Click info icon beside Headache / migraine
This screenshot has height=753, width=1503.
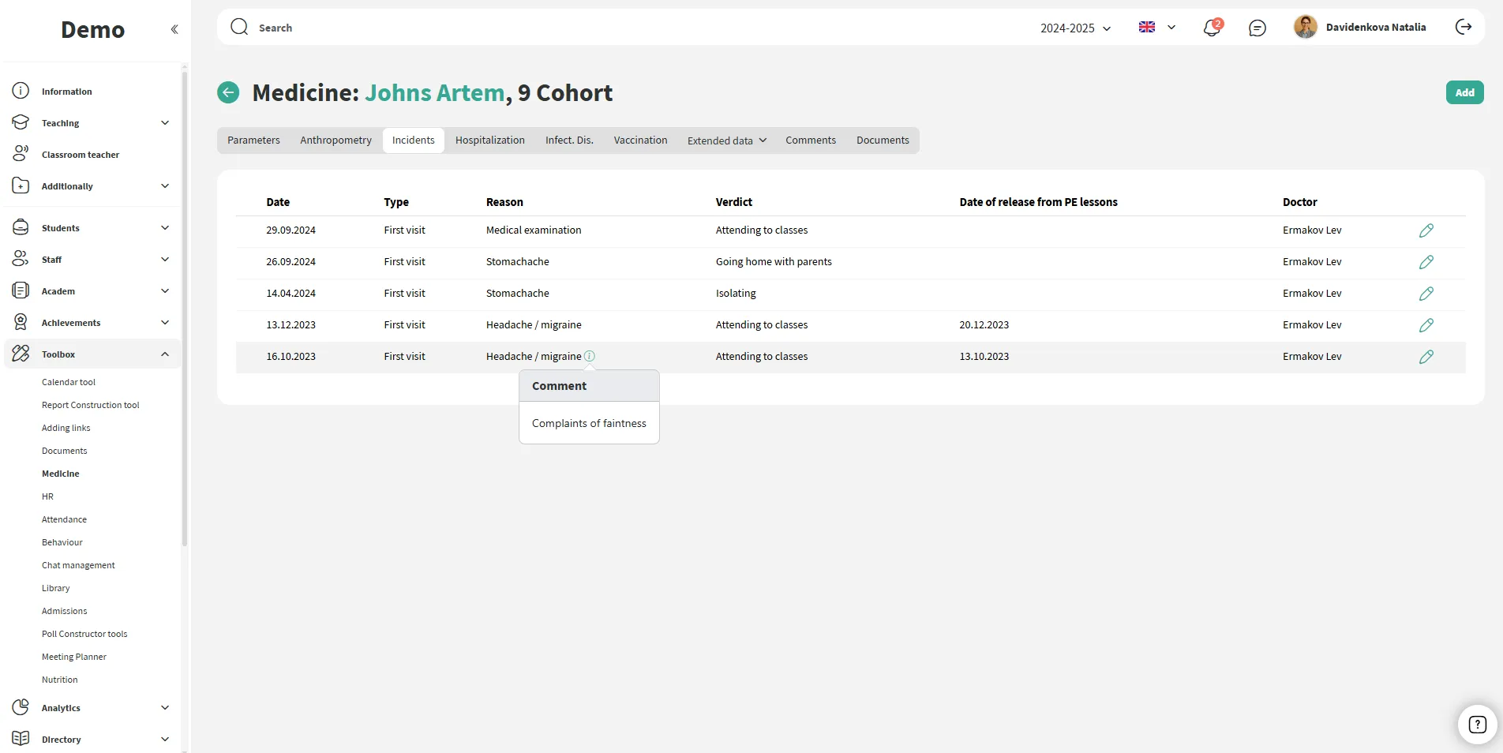(x=590, y=357)
